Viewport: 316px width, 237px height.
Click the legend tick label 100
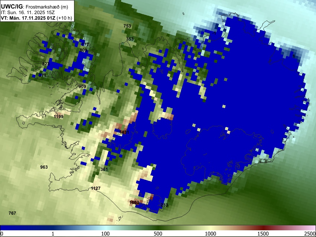[x=106, y=234]
